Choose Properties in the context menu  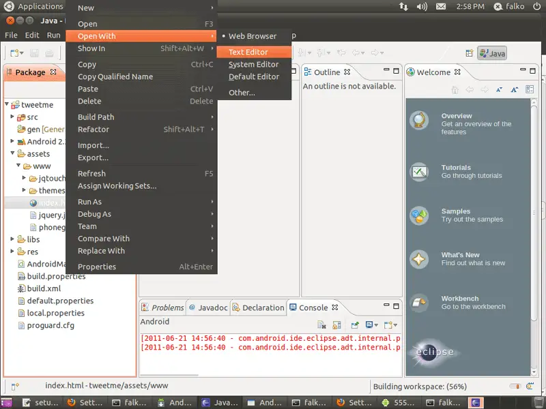[x=141, y=267]
